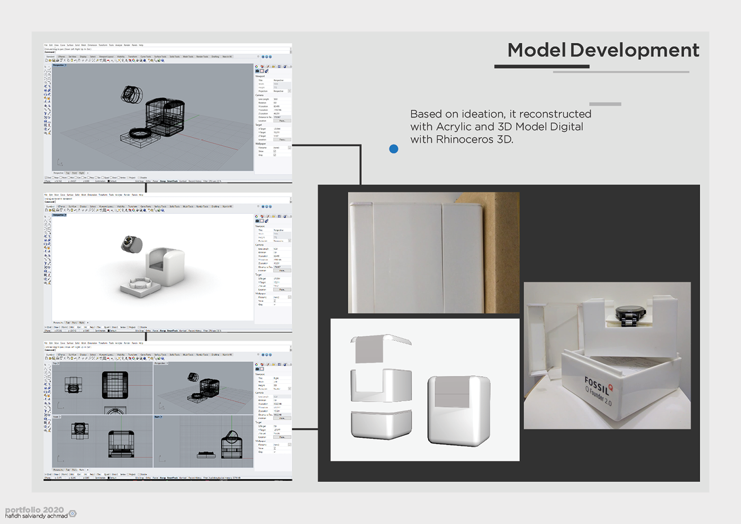Open the Perspective viewport title menu arrow, top window
The height and width of the screenshot is (524, 741).
[x=65, y=66]
